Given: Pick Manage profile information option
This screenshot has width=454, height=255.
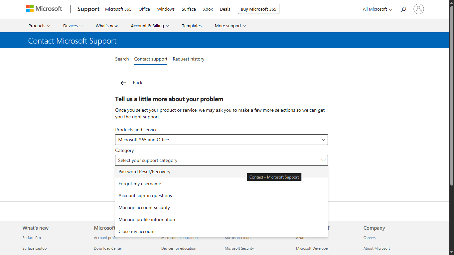Looking at the screenshot, I should (x=222, y=219).
